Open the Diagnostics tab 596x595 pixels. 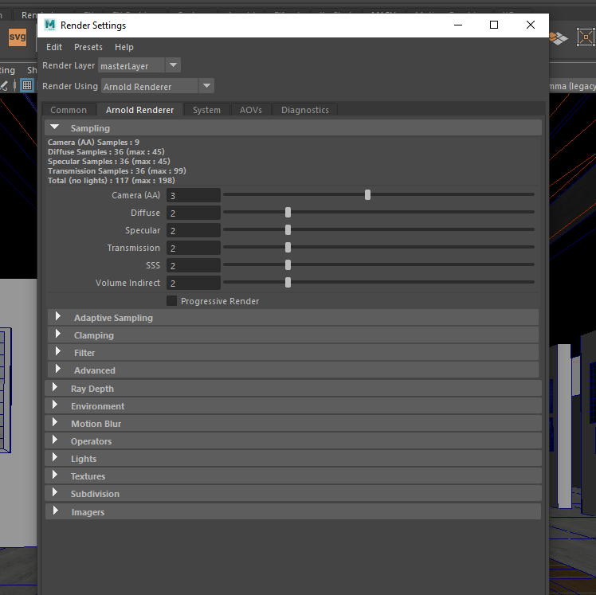point(305,110)
